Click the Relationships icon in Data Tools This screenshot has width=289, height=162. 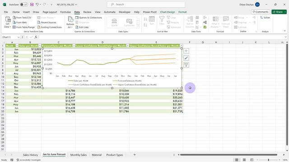[205, 22]
